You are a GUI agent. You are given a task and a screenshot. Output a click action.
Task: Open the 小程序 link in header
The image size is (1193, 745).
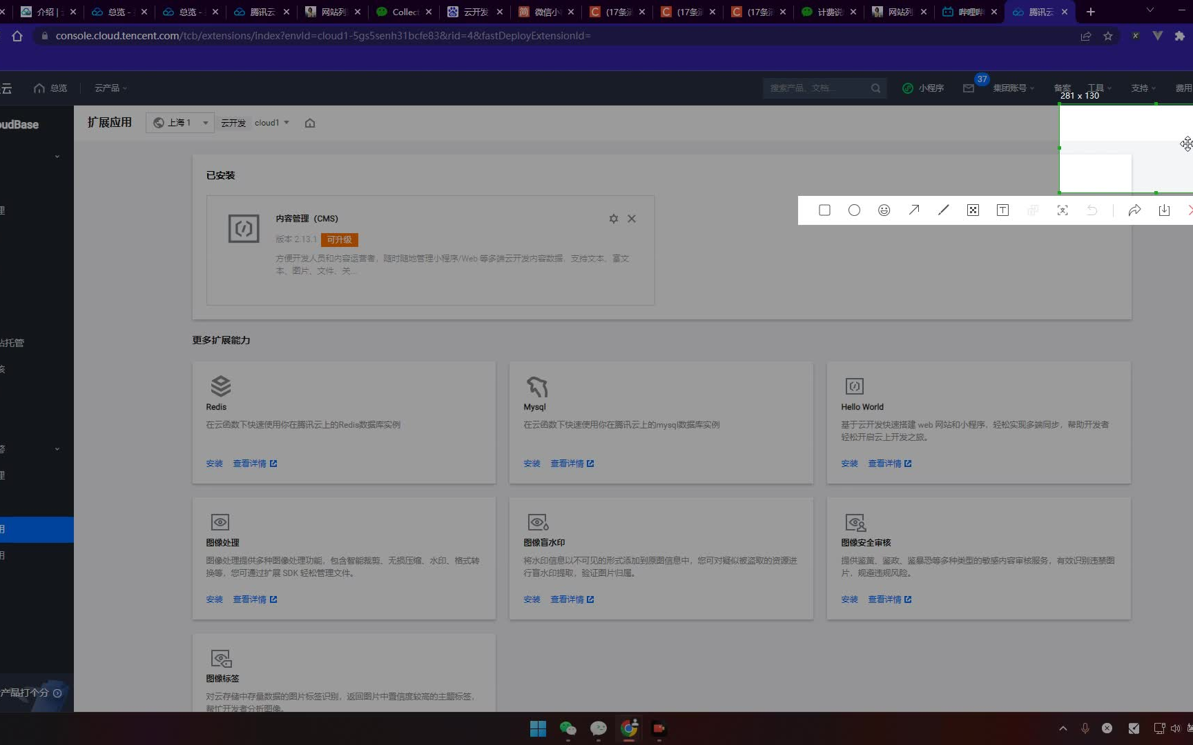click(923, 88)
